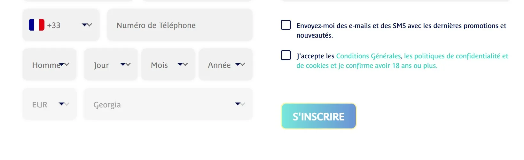Click the Numéro de Téléphone field

[180, 25]
